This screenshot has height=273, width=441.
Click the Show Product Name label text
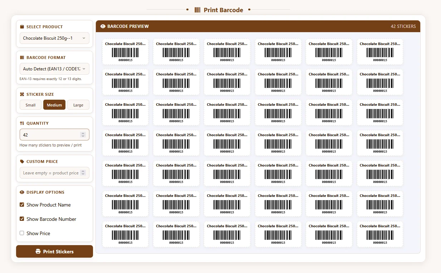49,205
